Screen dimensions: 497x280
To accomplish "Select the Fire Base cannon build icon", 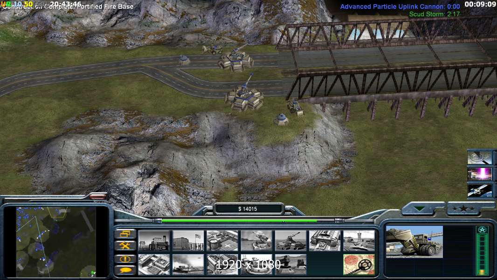I will [x=290, y=240].
